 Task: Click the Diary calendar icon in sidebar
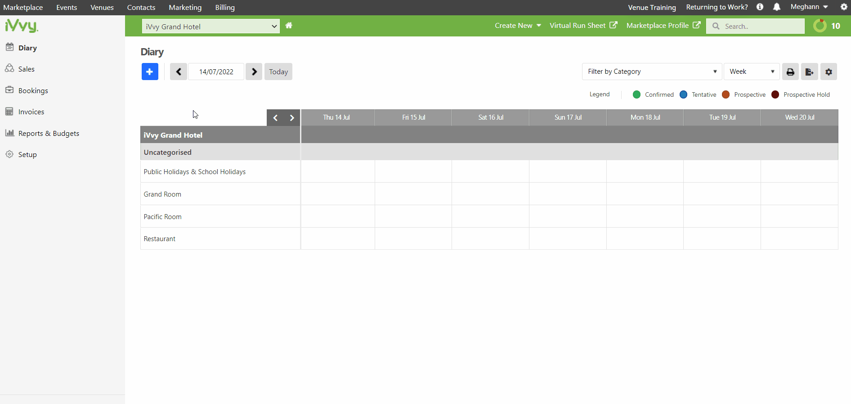click(x=9, y=47)
